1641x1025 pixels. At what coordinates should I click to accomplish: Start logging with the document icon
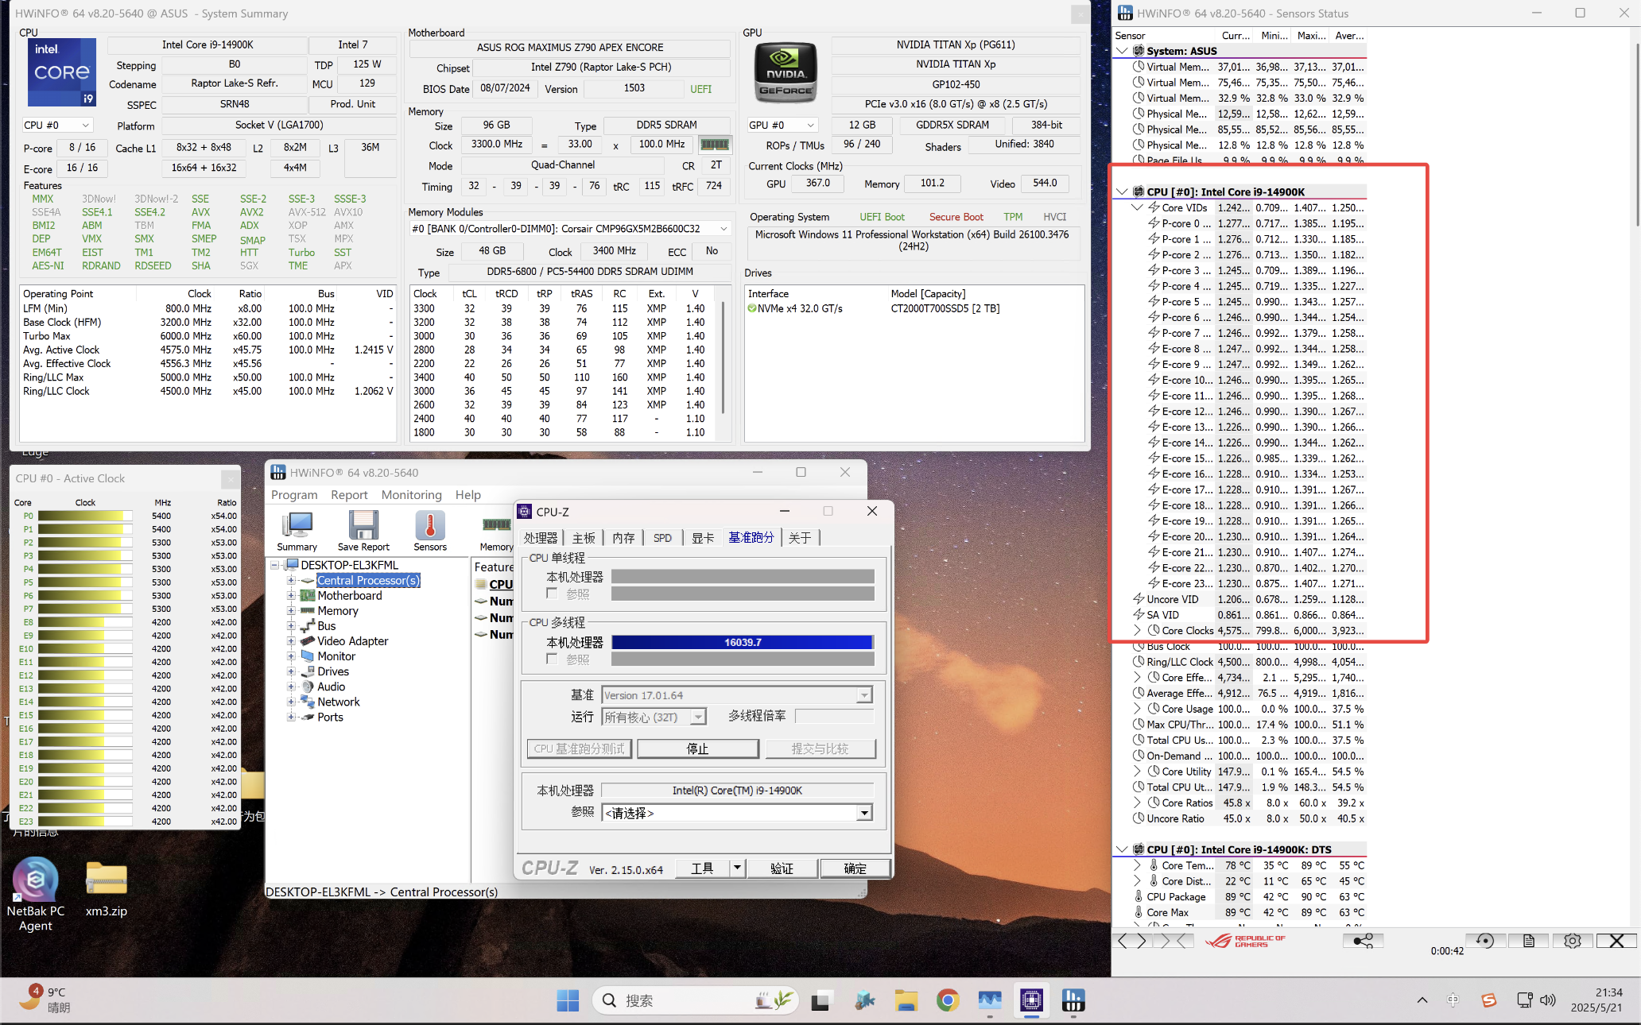click(x=1528, y=941)
